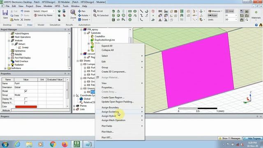Click the Paste button

15,20
